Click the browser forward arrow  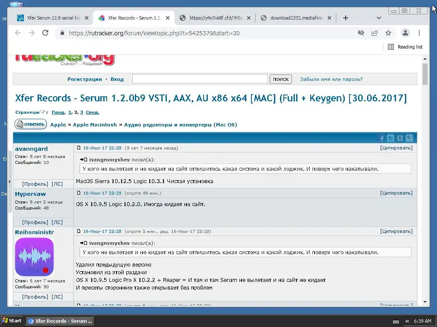coord(32,33)
